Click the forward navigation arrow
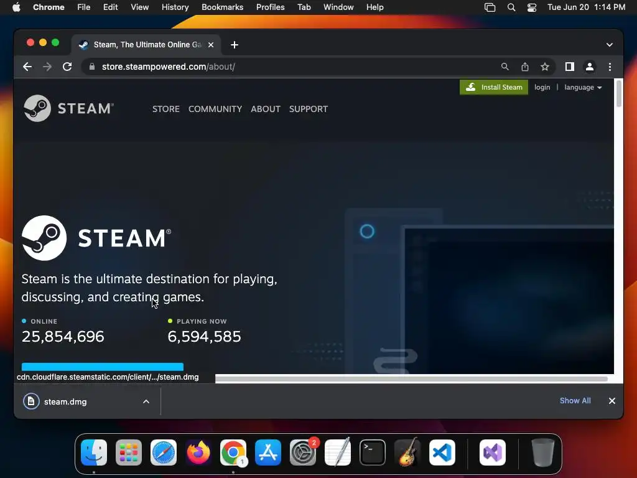 pos(47,67)
